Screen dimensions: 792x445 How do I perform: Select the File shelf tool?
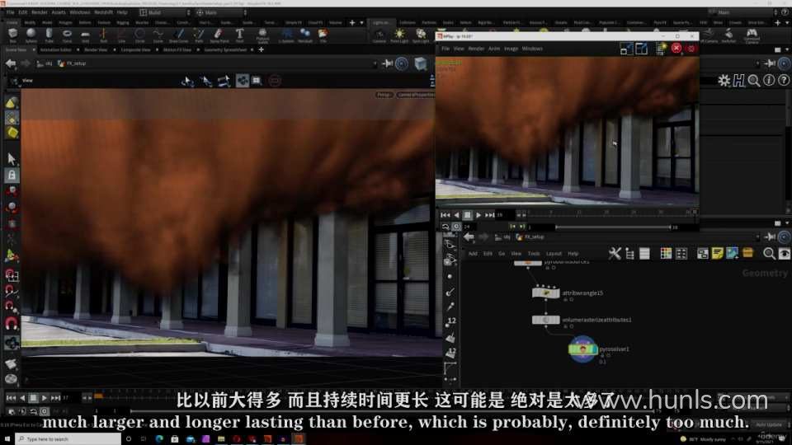pos(323,35)
